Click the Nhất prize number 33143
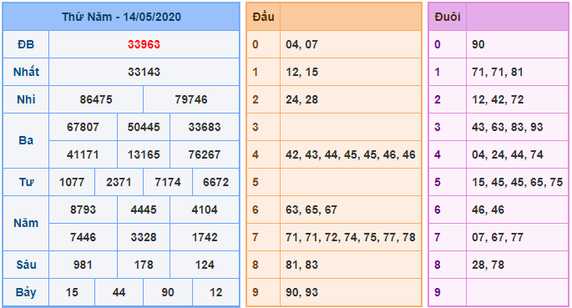572x308 pixels. pyautogui.click(x=144, y=72)
